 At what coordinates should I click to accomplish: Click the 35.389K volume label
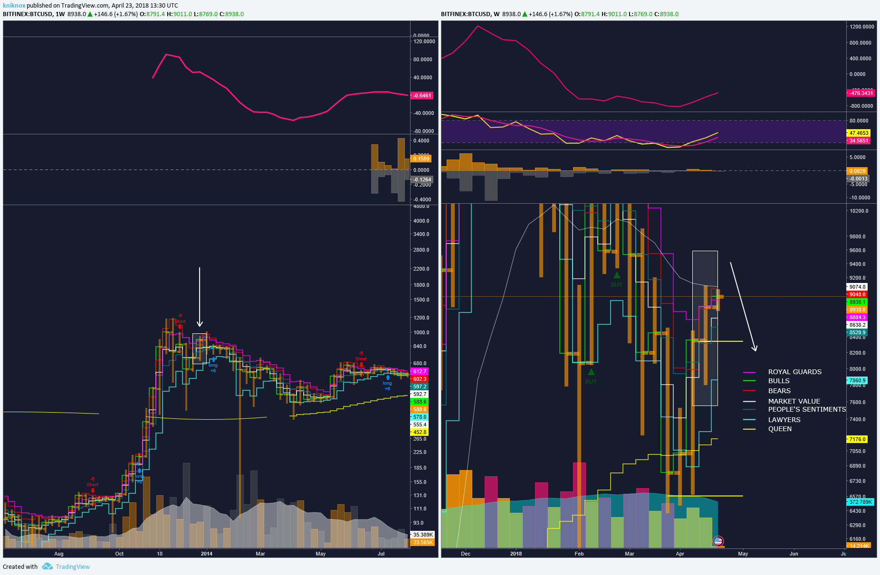(422, 535)
